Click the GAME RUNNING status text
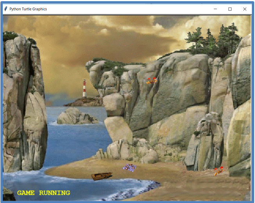The image size is (255, 203). pyautogui.click(x=43, y=193)
